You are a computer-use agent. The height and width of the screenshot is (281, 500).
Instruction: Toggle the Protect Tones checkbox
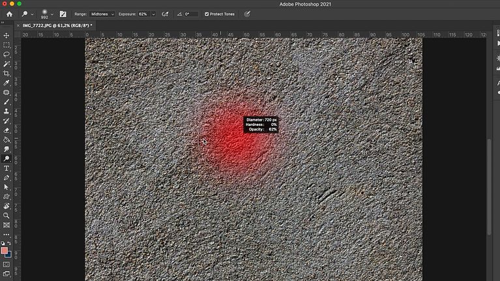point(207,14)
